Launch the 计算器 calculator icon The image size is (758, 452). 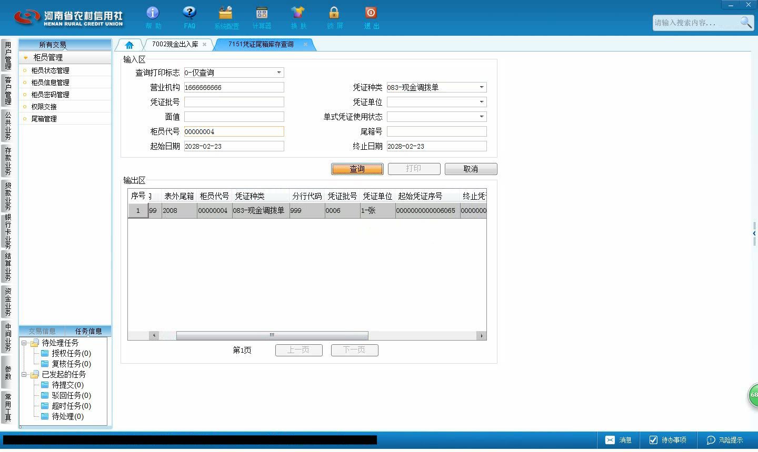262,17
